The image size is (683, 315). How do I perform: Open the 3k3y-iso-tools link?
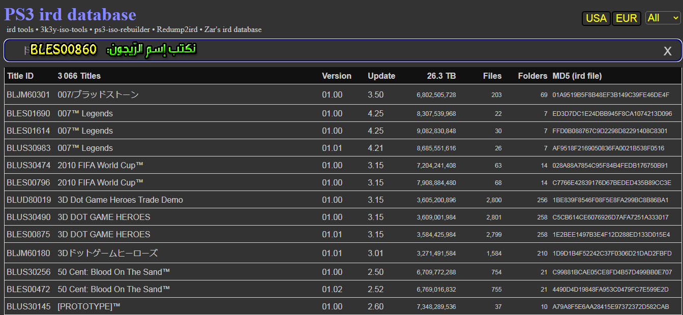point(65,29)
